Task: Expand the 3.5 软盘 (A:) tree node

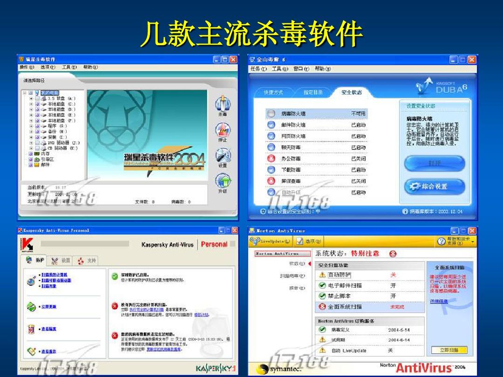Action: pyautogui.click(x=32, y=98)
